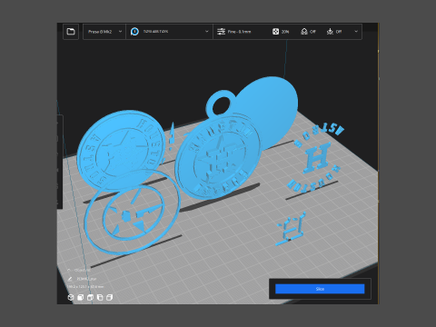This screenshot has height=327, width=436.
Task: Click the pencil icon to rename job
Action: coord(70,279)
